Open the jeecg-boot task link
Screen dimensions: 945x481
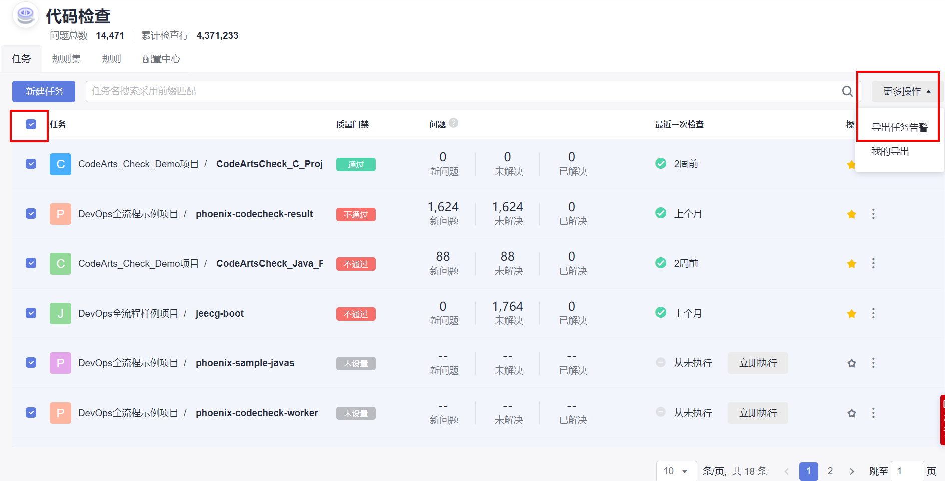(x=220, y=313)
